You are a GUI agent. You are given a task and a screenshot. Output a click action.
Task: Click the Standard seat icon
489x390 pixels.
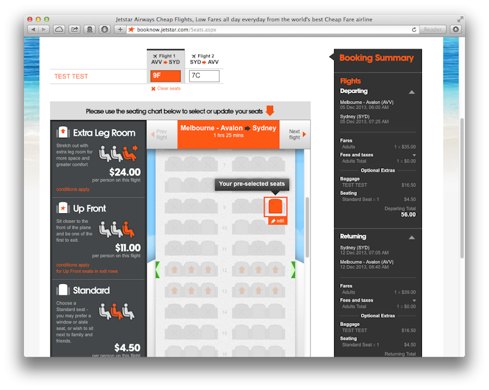tap(63, 289)
